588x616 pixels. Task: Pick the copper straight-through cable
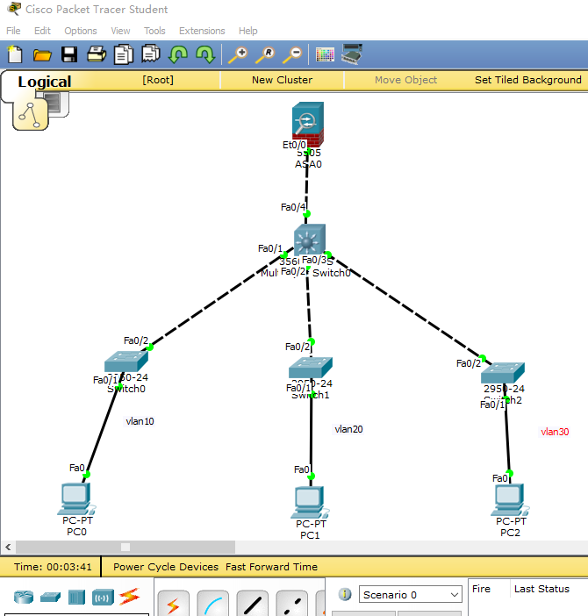(x=253, y=604)
